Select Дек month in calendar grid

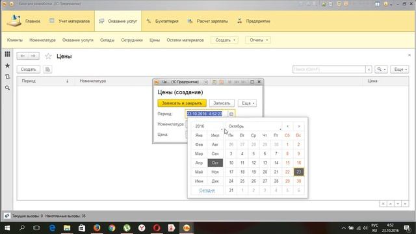(215, 181)
